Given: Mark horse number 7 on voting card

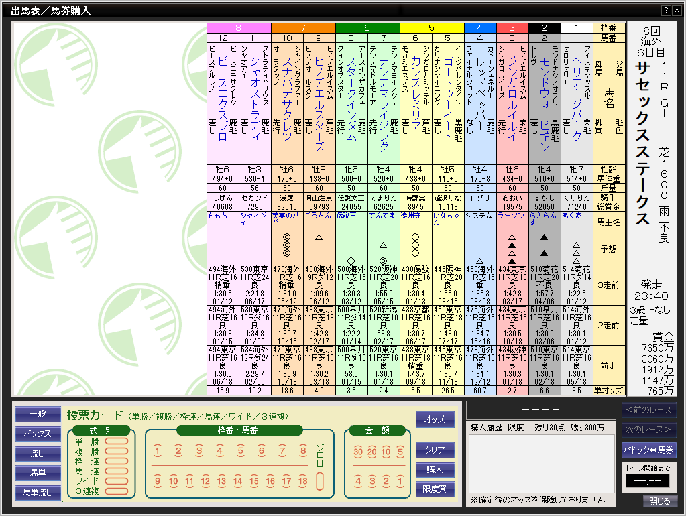Looking at the screenshot, I should (x=282, y=451).
